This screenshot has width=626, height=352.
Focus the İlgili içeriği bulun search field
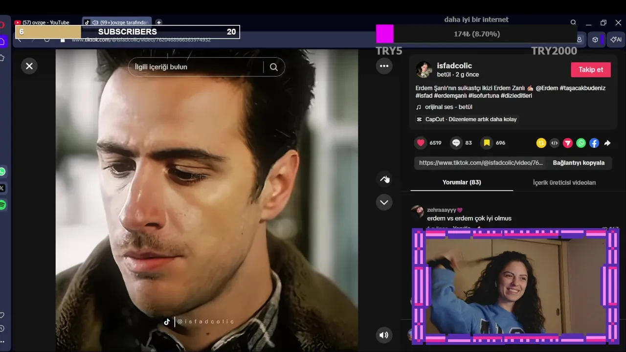[196, 67]
